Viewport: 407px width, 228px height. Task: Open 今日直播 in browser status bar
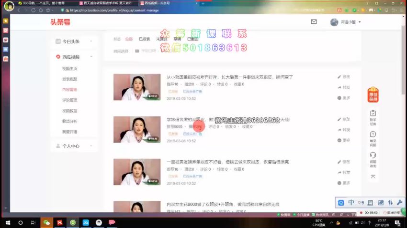coord(301,215)
